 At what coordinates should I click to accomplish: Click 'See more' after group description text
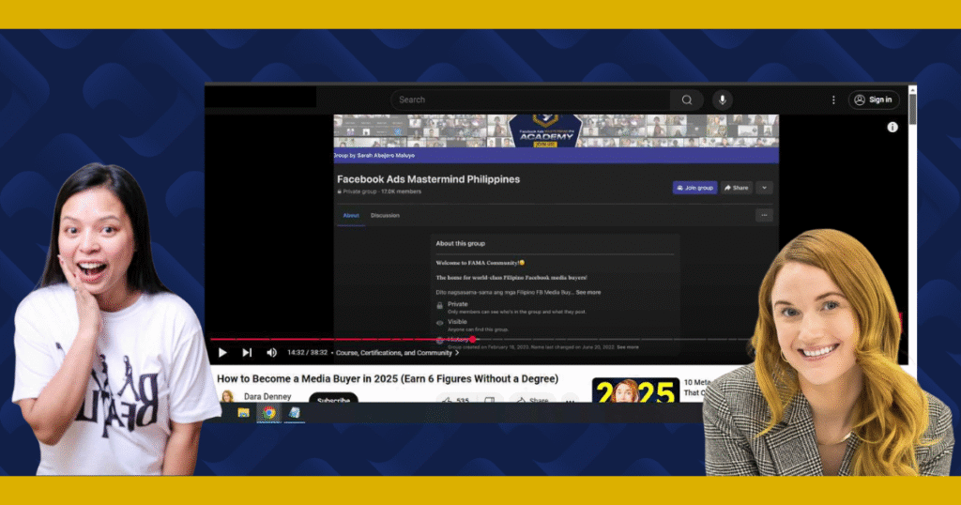point(587,292)
